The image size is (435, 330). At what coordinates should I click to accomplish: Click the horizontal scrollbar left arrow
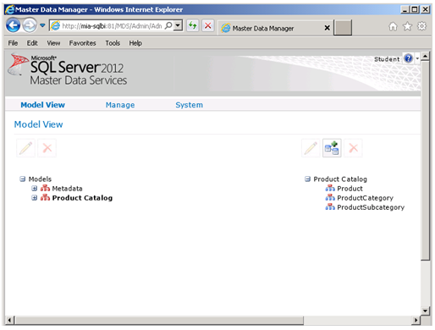(x=9, y=320)
